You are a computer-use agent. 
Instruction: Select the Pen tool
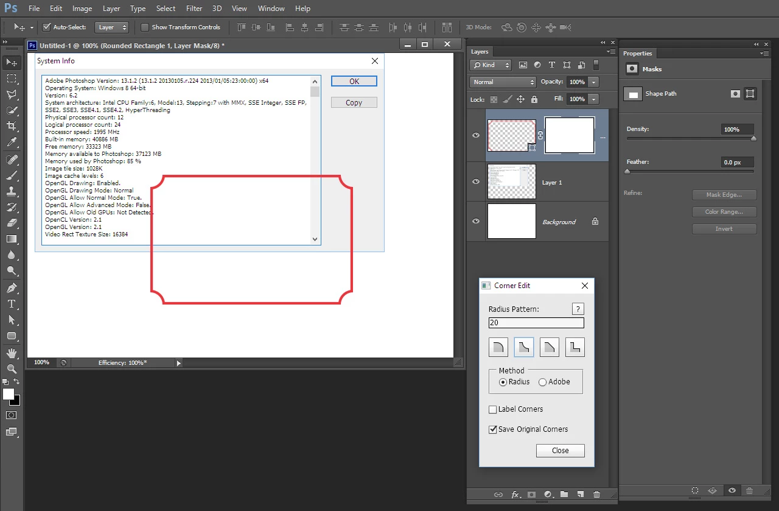click(12, 288)
